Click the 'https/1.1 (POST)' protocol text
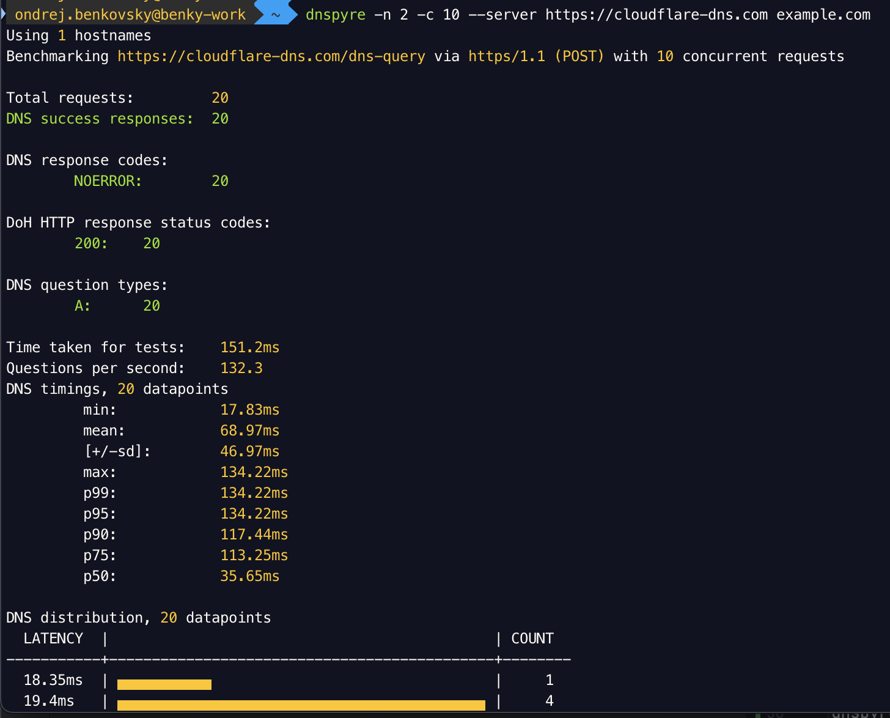Viewport: 890px width, 718px height. click(536, 56)
